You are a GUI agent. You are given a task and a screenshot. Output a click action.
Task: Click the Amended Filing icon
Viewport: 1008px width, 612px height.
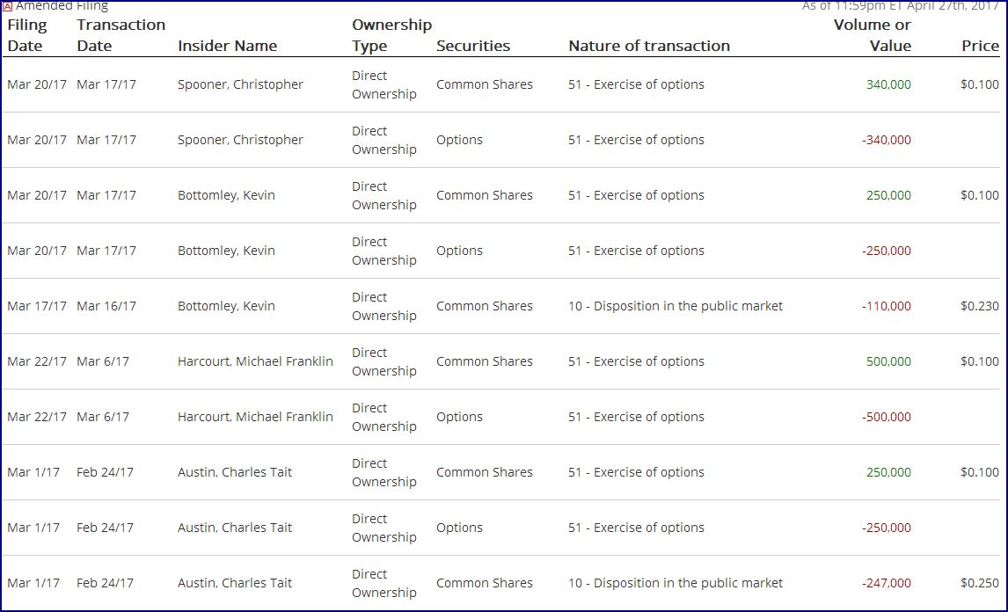8,6
